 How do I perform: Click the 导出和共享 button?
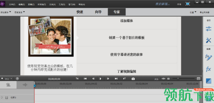(205, 12)
